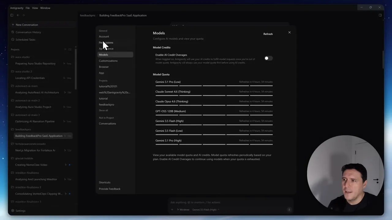
Task: Click the autoreact-ai-main 2 folder icon
Action: click(13, 101)
